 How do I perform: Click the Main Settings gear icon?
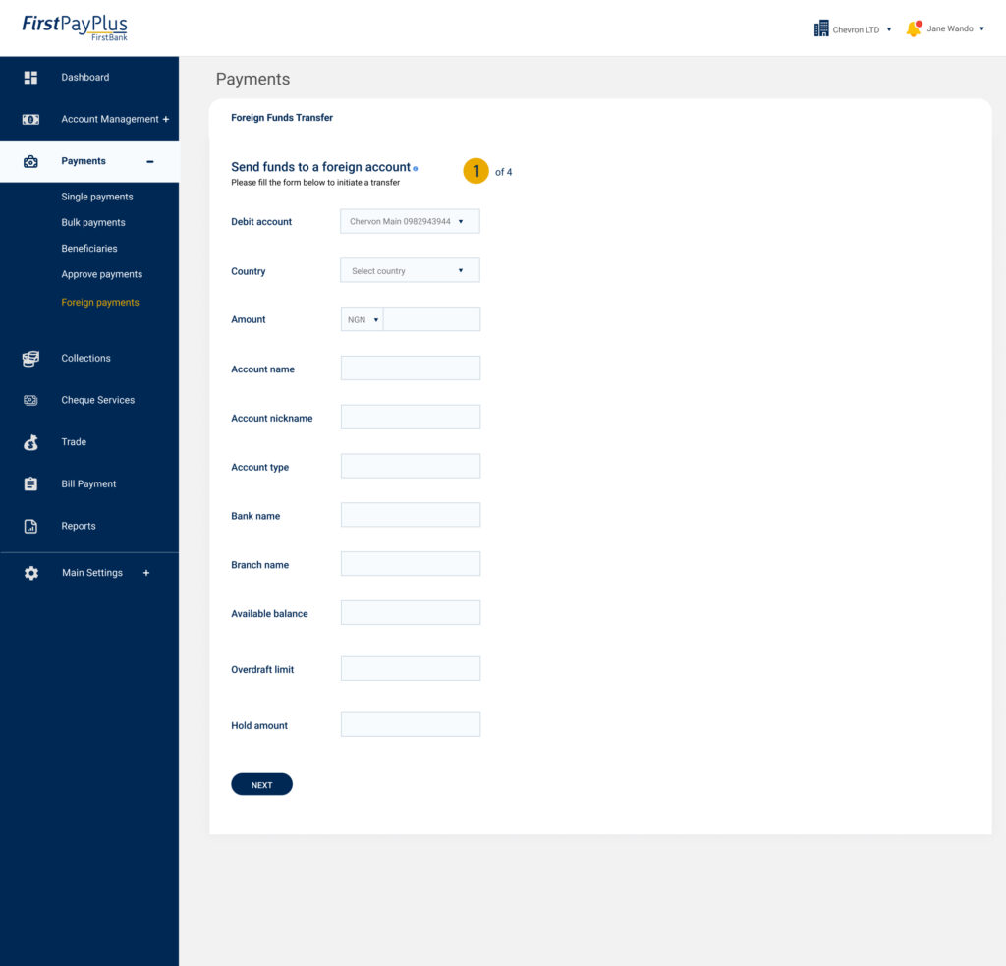tap(30, 573)
